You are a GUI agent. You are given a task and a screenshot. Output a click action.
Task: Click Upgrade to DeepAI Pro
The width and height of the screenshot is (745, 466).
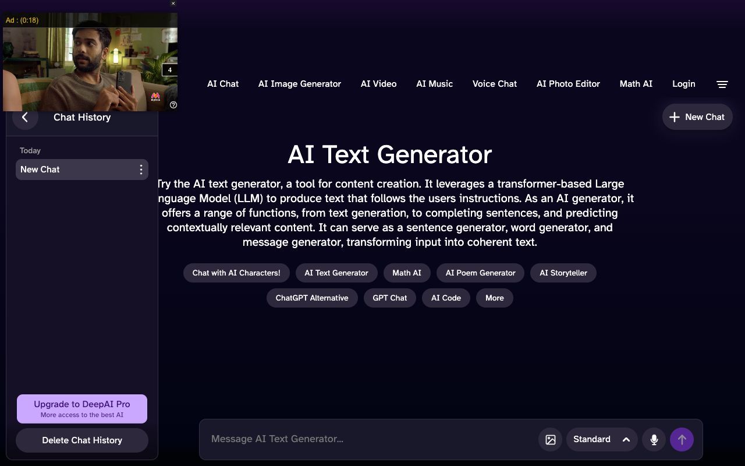click(x=82, y=409)
